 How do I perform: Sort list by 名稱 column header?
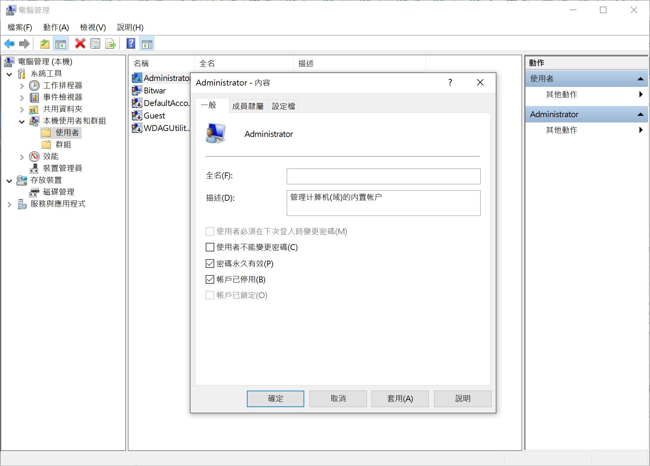(x=162, y=63)
